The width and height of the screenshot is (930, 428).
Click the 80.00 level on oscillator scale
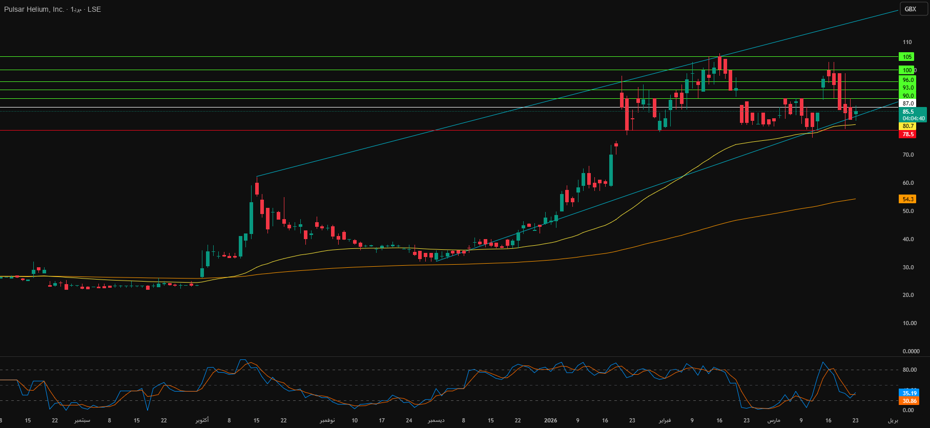pyautogui.click(x=909, y=370)
